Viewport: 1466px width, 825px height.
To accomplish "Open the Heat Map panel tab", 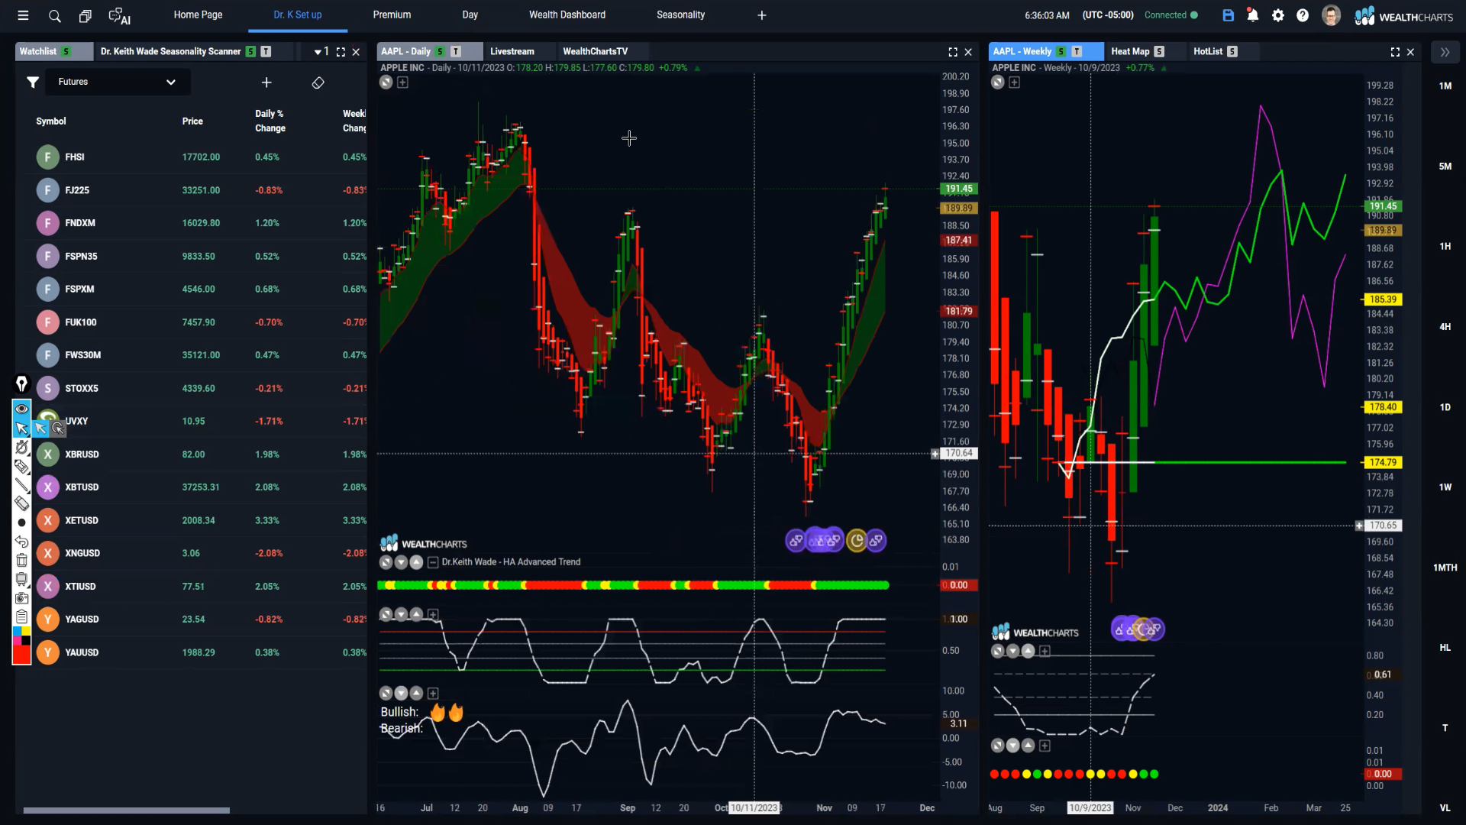I will (1130, 51).
